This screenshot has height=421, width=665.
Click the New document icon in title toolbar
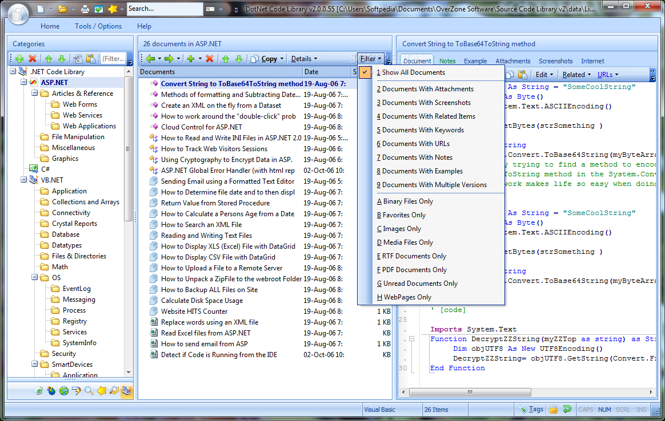41,9
